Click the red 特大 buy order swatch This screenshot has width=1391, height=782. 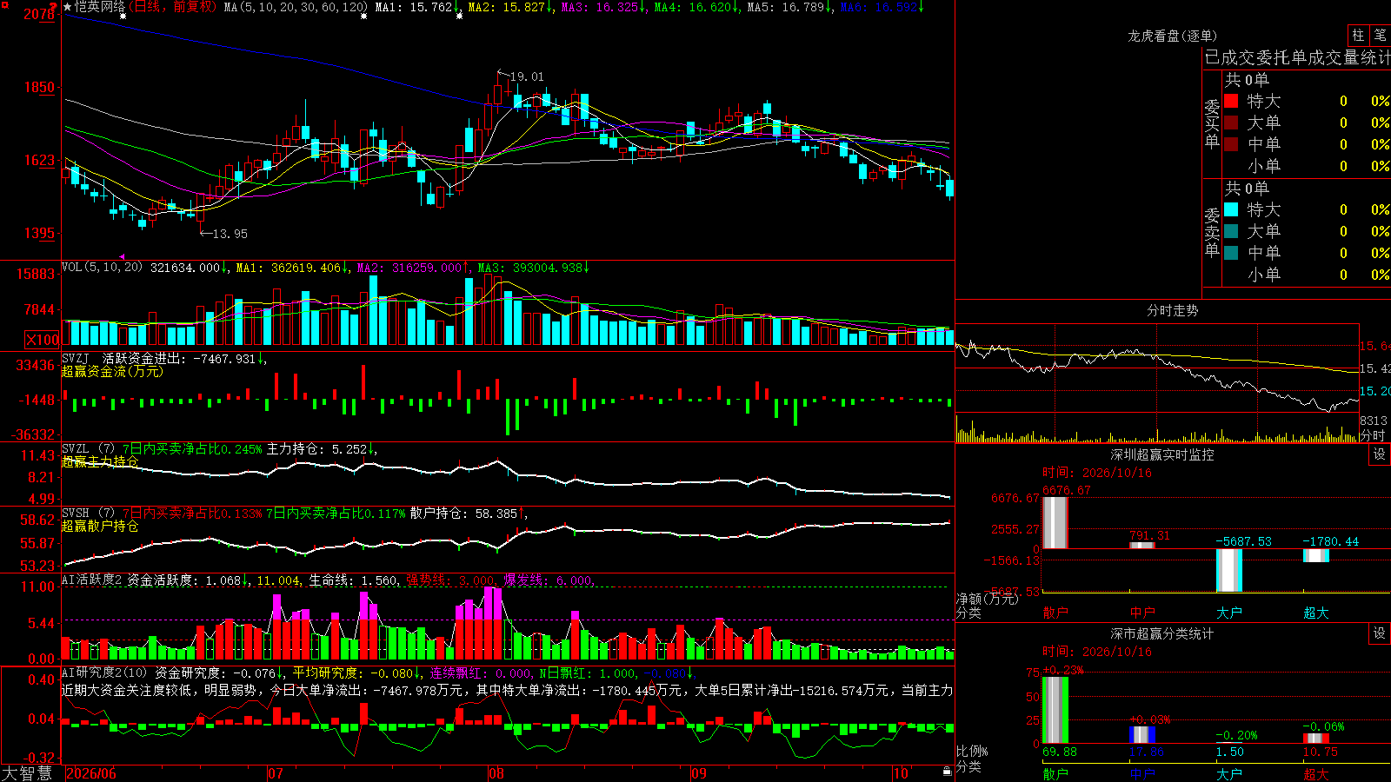point(1231,101)
